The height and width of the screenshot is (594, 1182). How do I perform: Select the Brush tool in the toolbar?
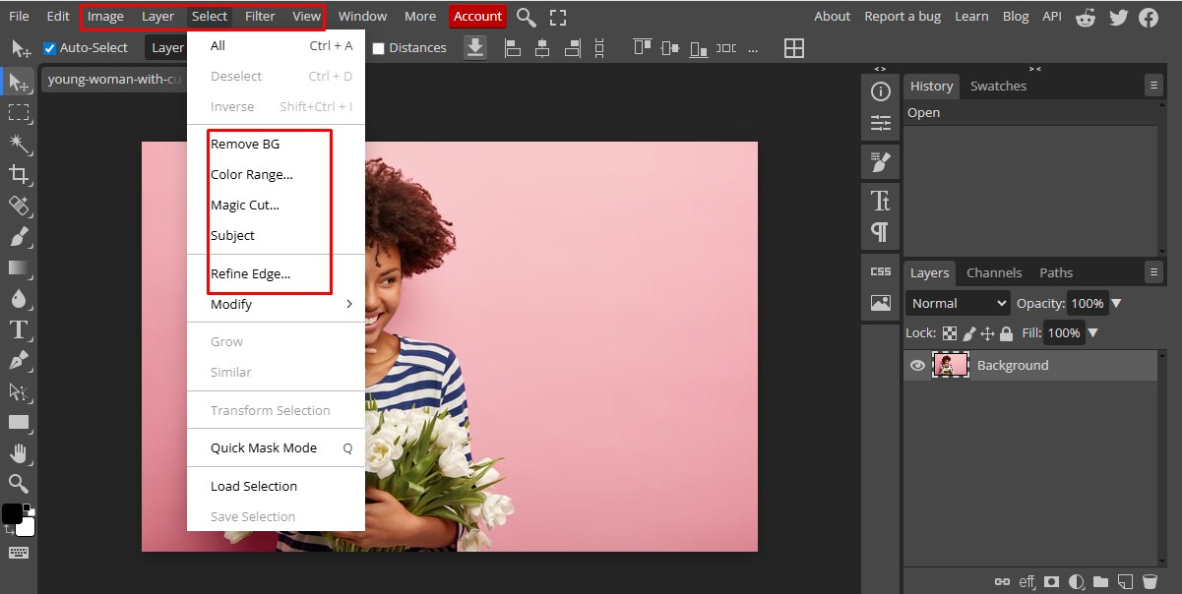pos(20,237)
